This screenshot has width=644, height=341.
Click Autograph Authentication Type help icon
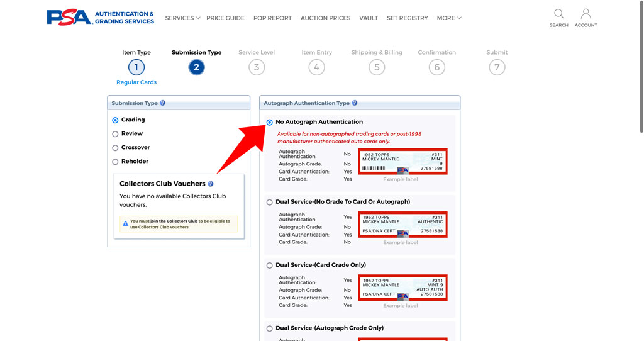tap(355, 103)
